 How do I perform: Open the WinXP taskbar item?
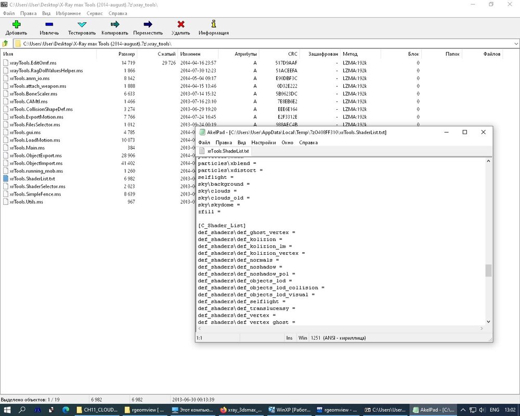(x=286, y=410)
